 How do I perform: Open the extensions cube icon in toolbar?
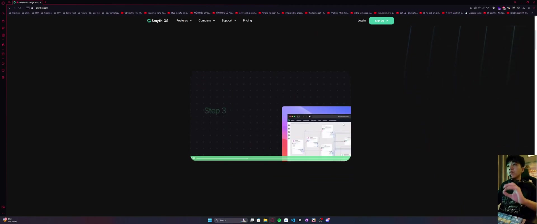point(519,8)
